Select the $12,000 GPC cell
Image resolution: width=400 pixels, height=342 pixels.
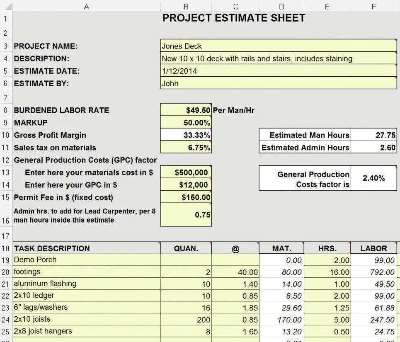coord(187,184)
